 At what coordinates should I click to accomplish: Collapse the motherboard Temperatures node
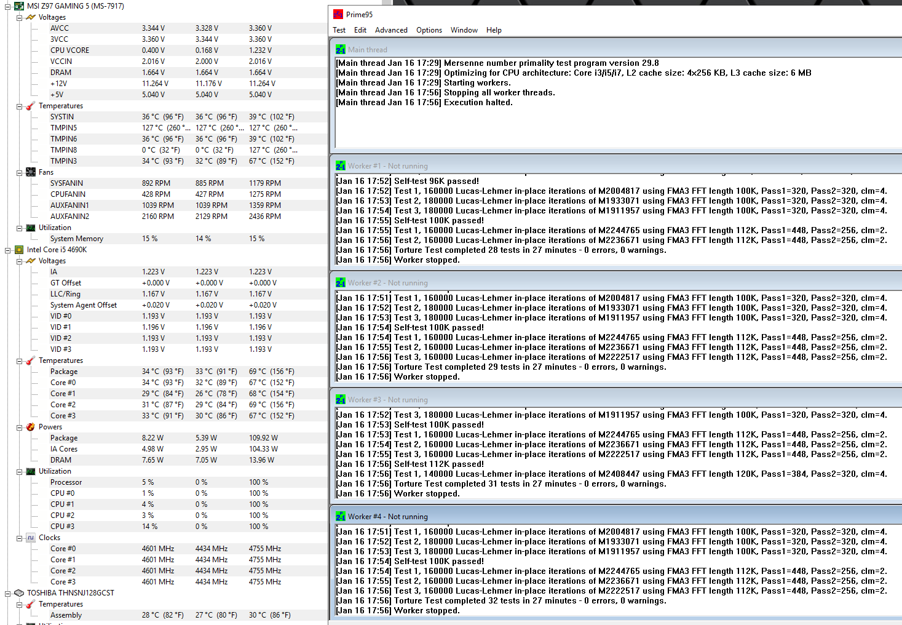coord(19,106)
